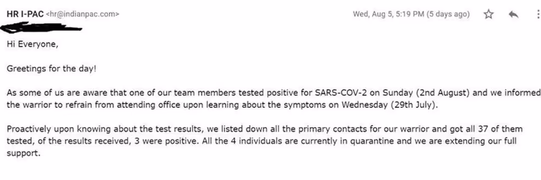Click the "Hi Everyone," greeting line
The width and height of the screenshot is (541, 180).
click(x=32, y=44)
